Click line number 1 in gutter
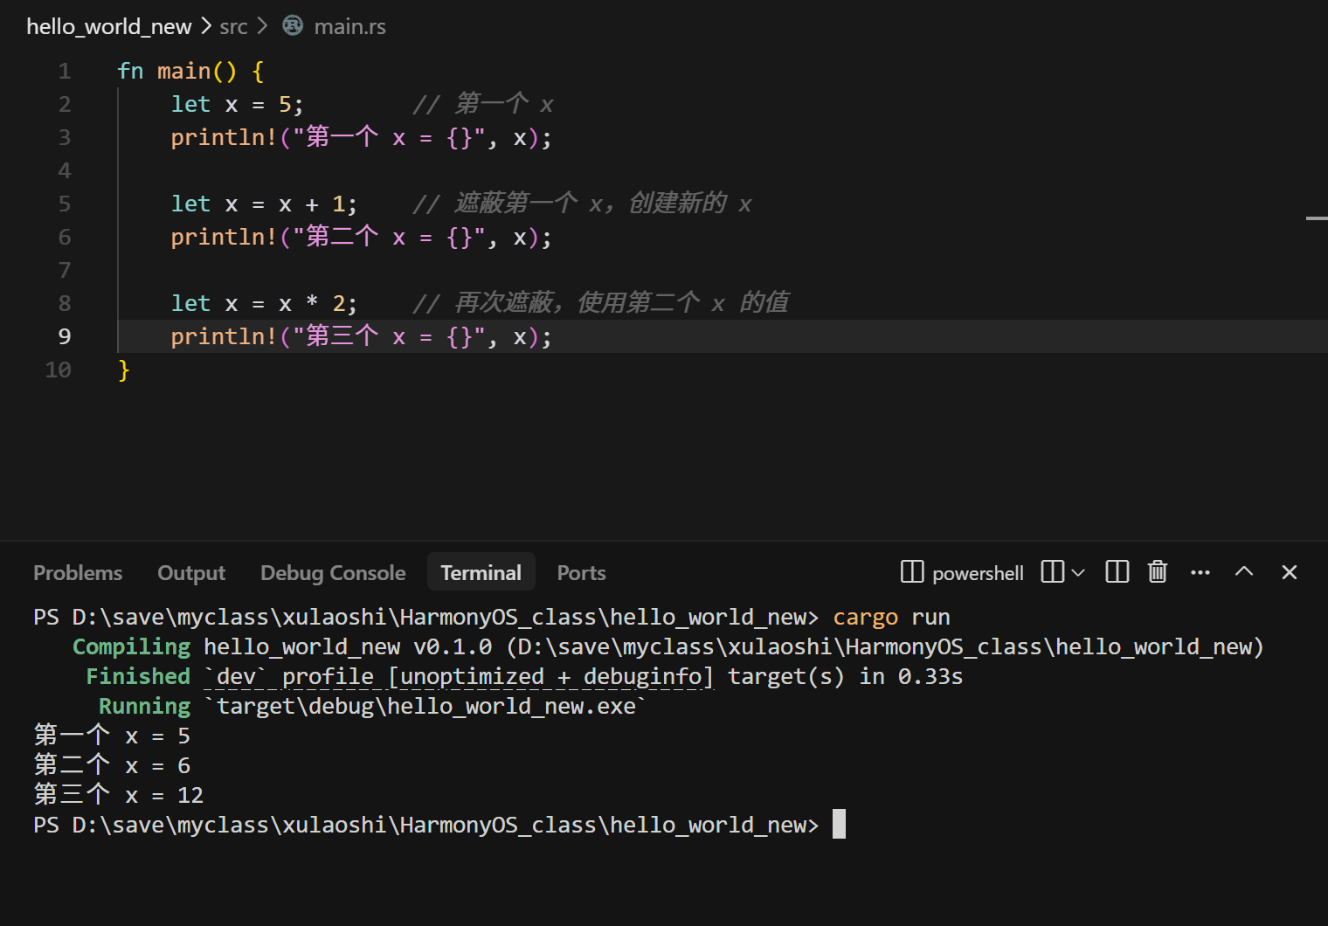The width and height of the screenshot is (1328, 926). 64,71
